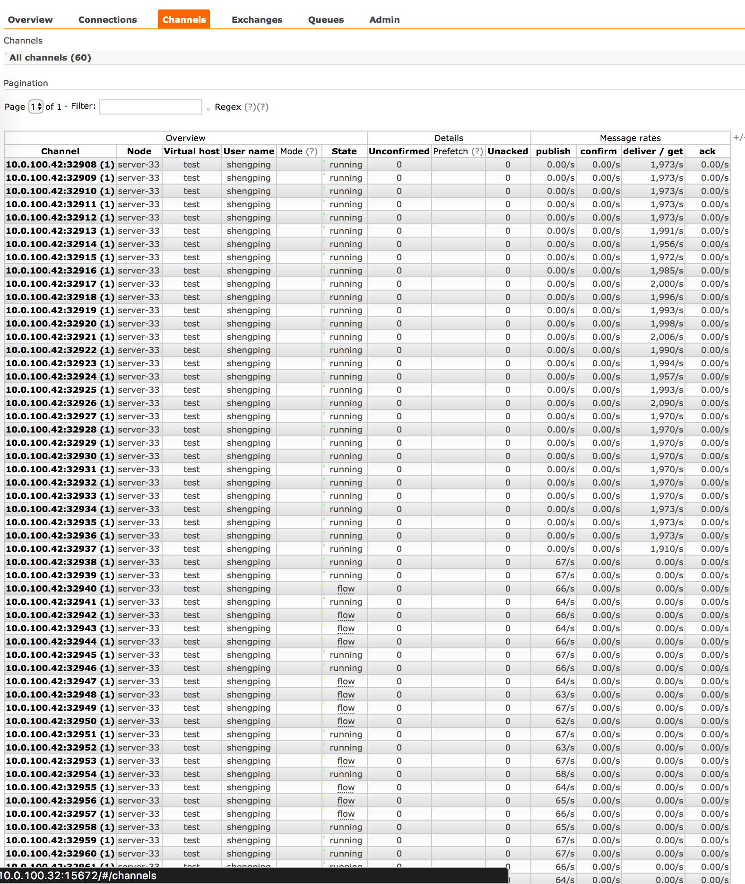Open channel 10.0.100.42:32908 (1)
The image size is (745, 884).
click(60, 165)
